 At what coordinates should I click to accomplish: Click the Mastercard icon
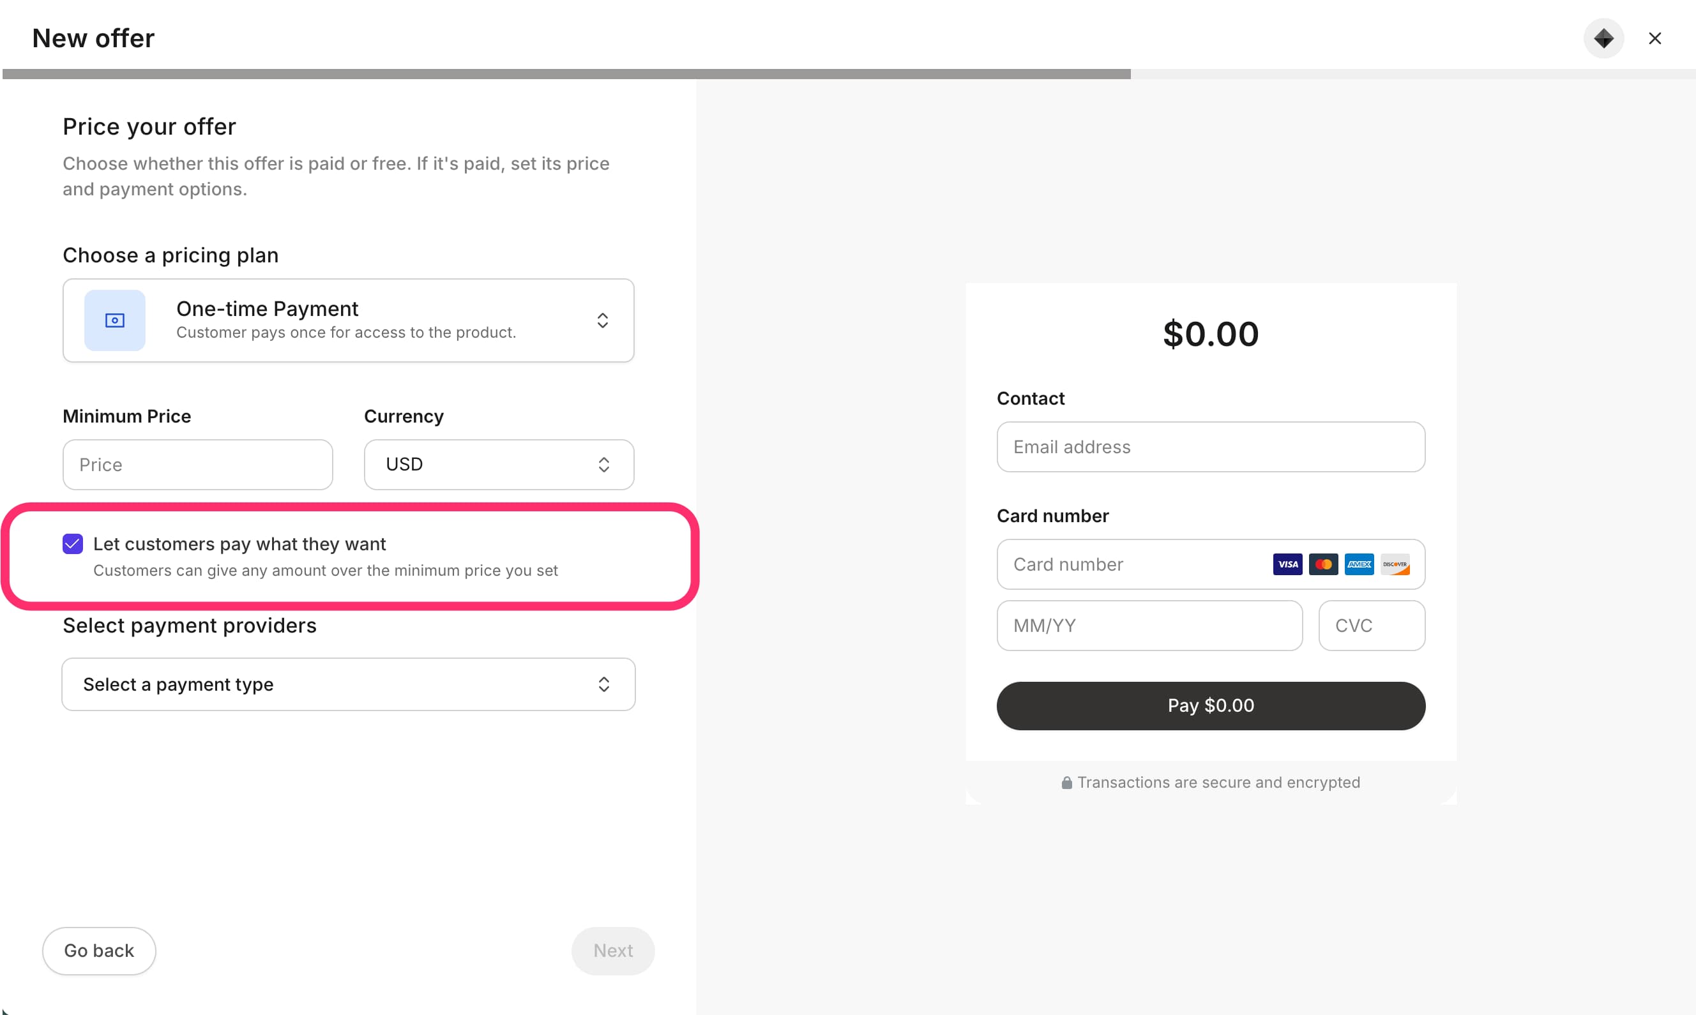click(x=1323, y=564)
